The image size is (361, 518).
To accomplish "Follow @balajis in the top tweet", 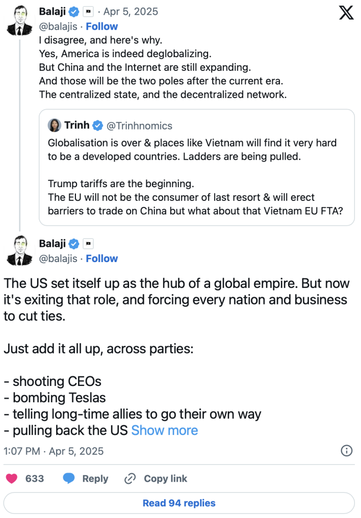I will click(x=102, y=26).
